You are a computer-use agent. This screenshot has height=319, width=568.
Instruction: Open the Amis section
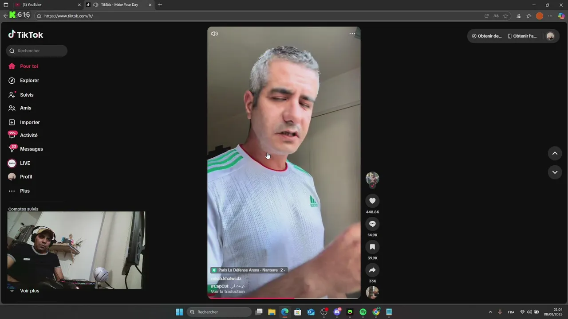20,108
